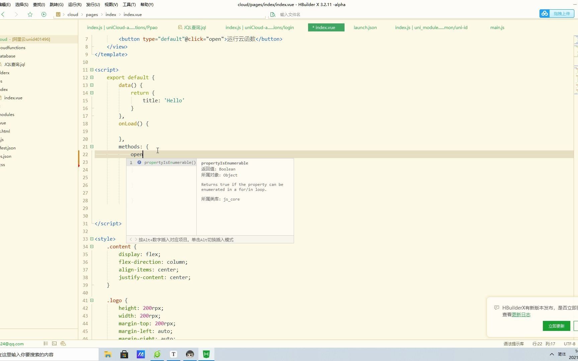Click the forward navigation arrow
This screenshot has height=361, width=578.
click(x=16, y=14)
